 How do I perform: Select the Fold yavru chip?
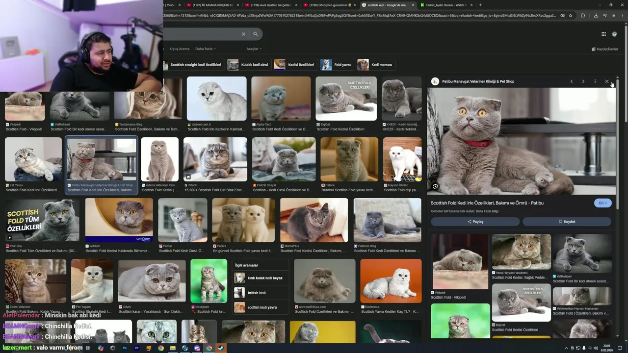click(337, 65)
